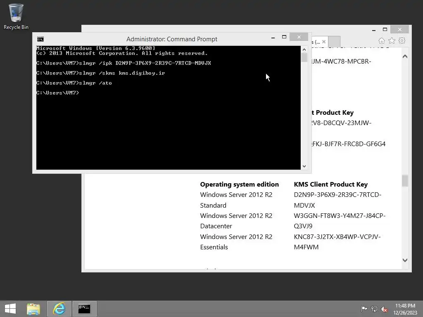Click the key text ending 4WC78-MPCBR-
The width and height of the screenshot is (423, 317).
click(x=342, y=62)
